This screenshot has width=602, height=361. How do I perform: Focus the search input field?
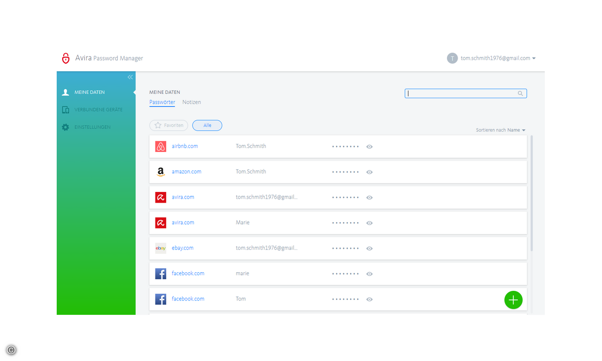[466, 93]
